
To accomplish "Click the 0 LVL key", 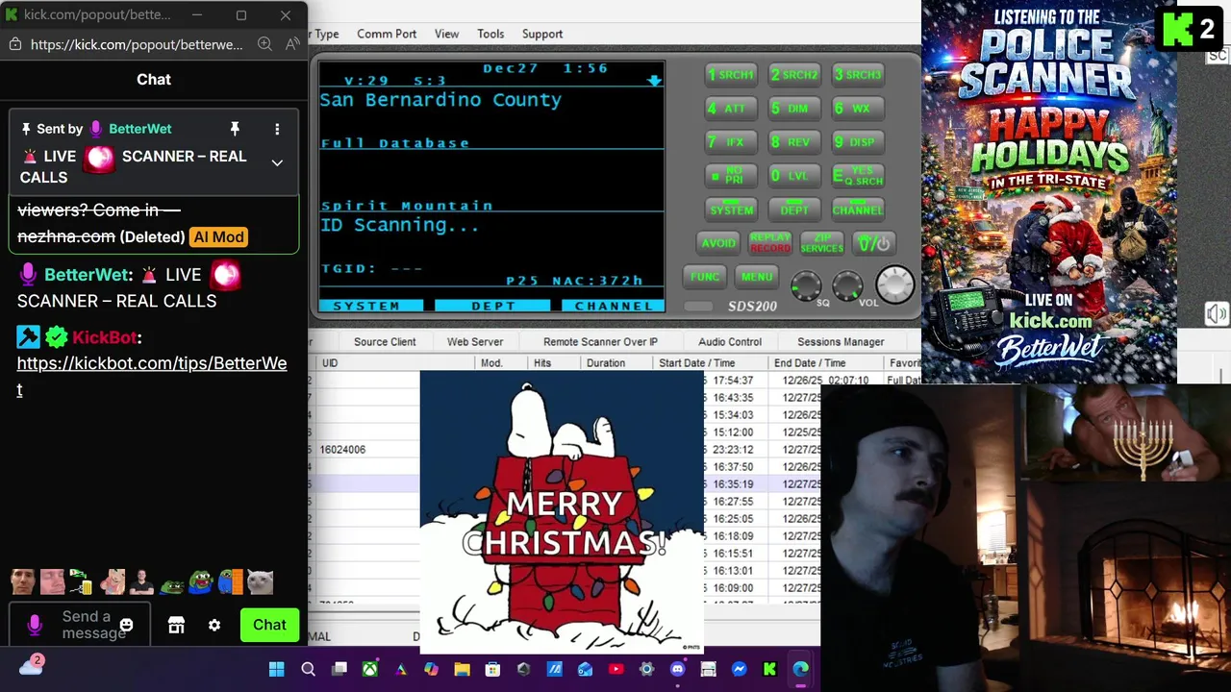I will click(794, 176).
